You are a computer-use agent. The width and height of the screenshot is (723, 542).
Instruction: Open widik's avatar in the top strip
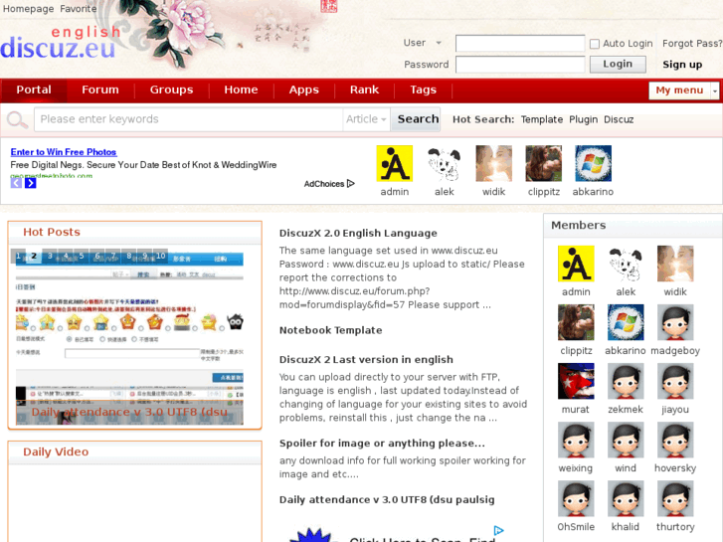pos(494,163)
